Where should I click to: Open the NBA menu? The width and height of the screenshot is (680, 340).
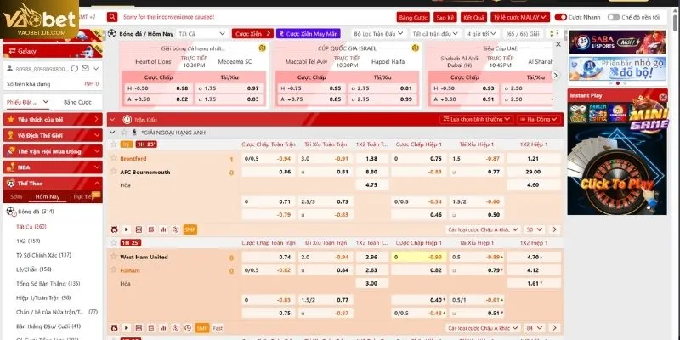tap(53, 167)
